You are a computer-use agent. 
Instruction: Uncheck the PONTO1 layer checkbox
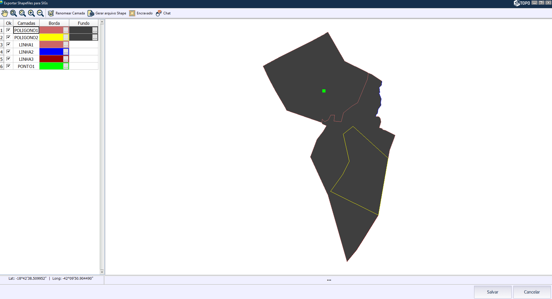tap(8, 66)
